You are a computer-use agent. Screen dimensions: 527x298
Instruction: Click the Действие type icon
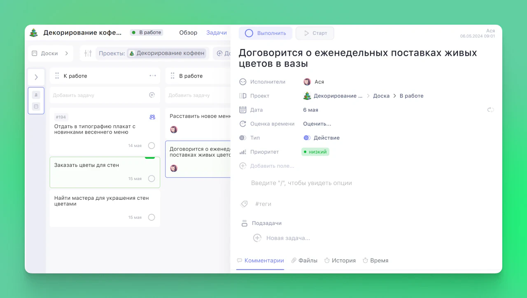tap(307, 138)
